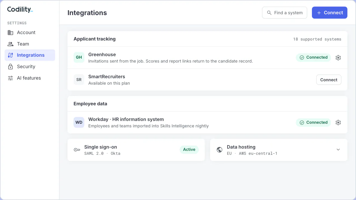This screenshot has height=200, width=356.
Task: Click the Applicant tracking section heading
Action: [x=94, y=39]
